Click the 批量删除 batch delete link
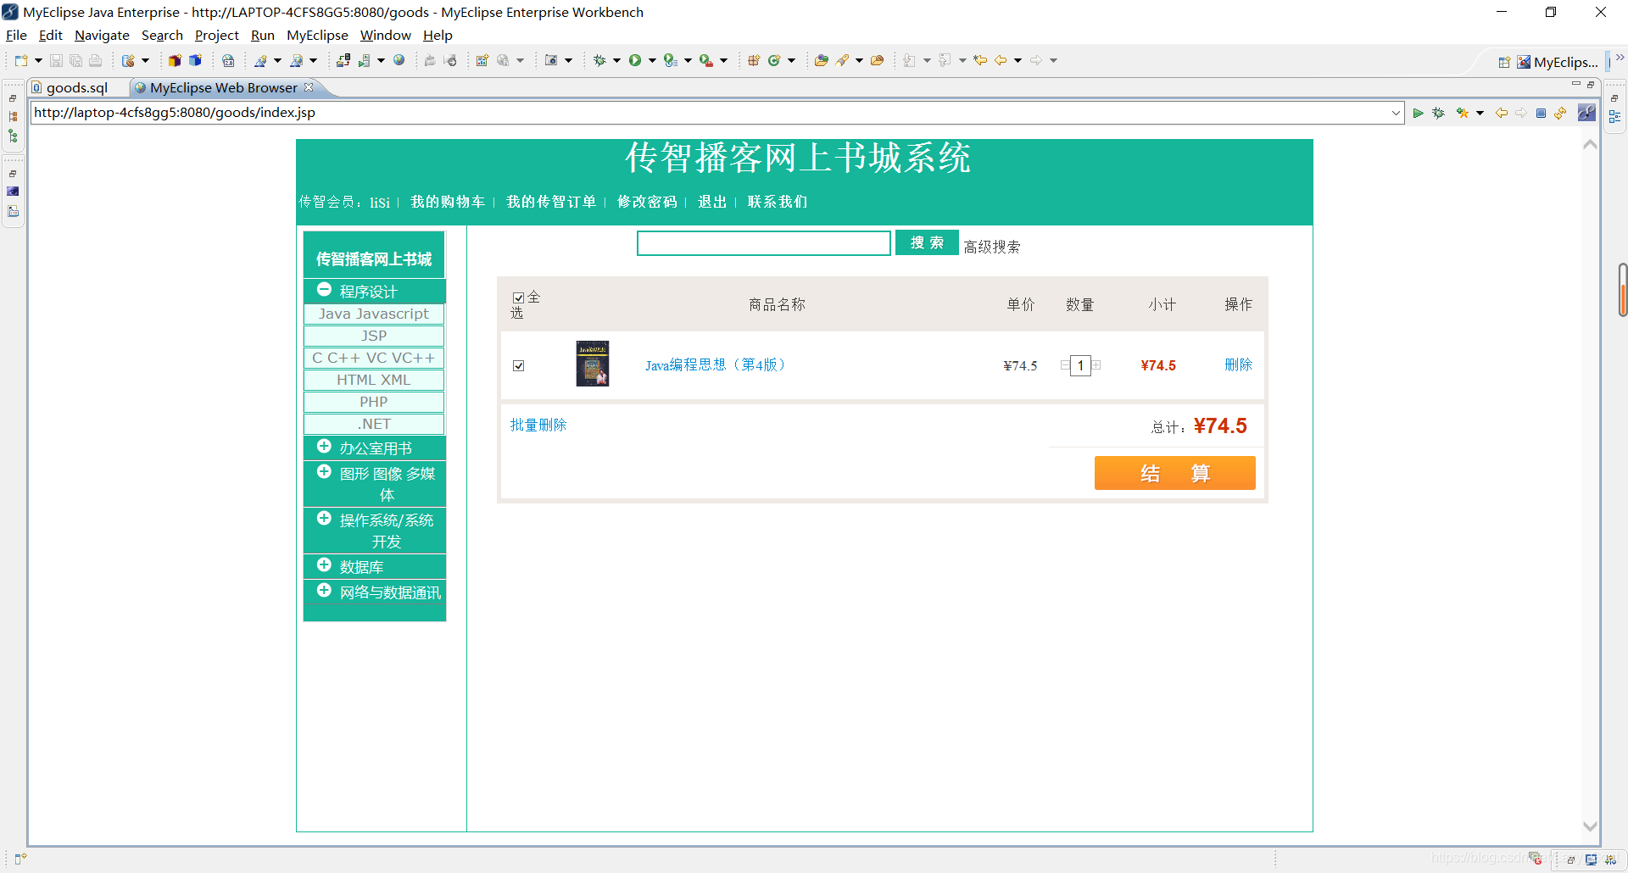1628x873 pixels. tap(538, 425)
